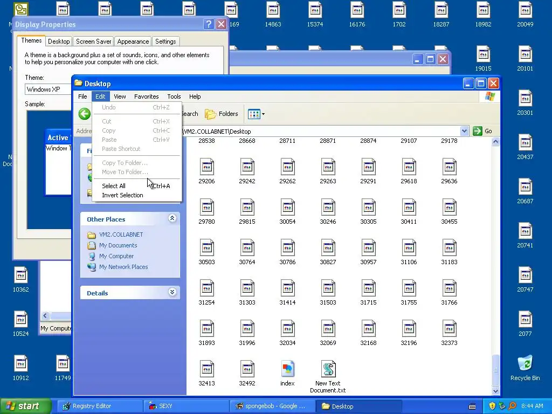Click the green Back arrow button
This screenshot has height=414, width=552.
[x=85, y=114]
